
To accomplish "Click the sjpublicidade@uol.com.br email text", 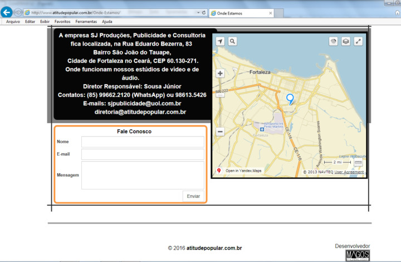I will (144, 103).
